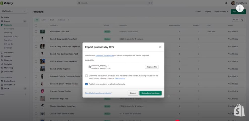Click the Black & White Curve Yoga Pant thumbnail
Screen dimensions: 249x121
click(42, 61)
